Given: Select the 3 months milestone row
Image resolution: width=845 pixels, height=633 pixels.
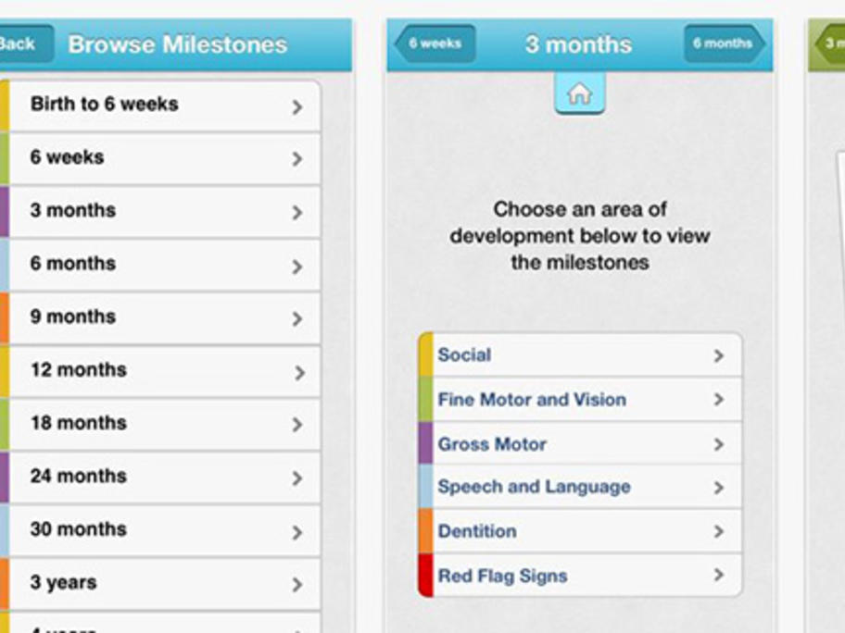Looking at the screenshot, I should (160, 211).
